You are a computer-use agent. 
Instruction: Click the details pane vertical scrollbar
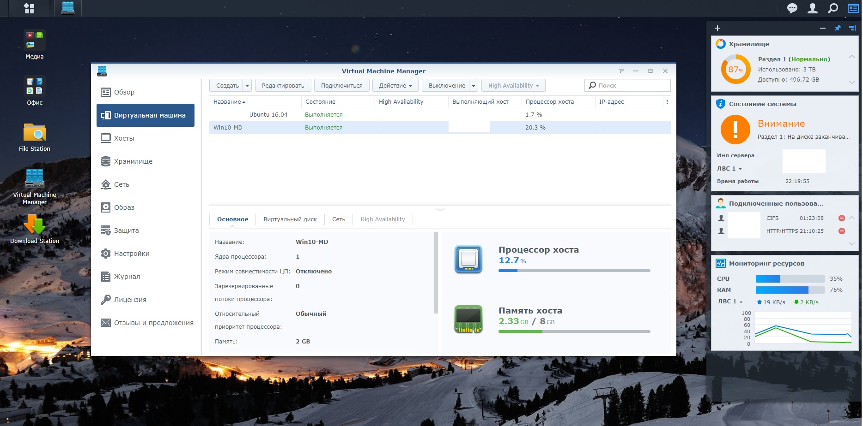tap(436, 273)
